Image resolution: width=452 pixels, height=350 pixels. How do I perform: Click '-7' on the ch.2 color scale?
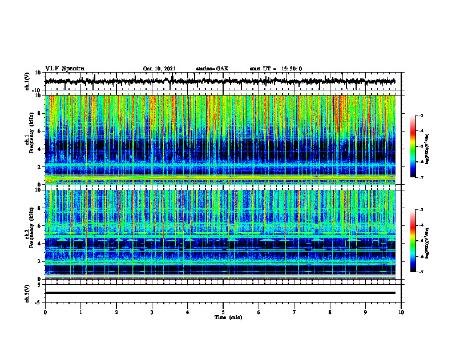421,272
